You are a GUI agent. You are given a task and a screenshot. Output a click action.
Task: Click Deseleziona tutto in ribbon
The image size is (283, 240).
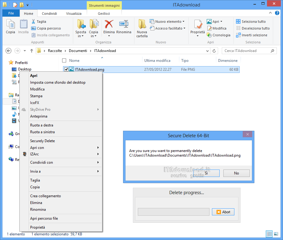click(253, 28)
